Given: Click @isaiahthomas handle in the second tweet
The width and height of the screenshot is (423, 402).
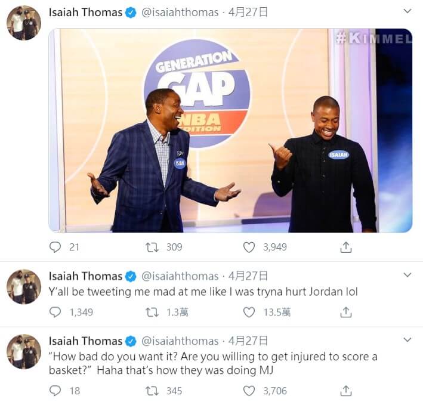Looking at the screenshot, I should [x=180, y=276].
